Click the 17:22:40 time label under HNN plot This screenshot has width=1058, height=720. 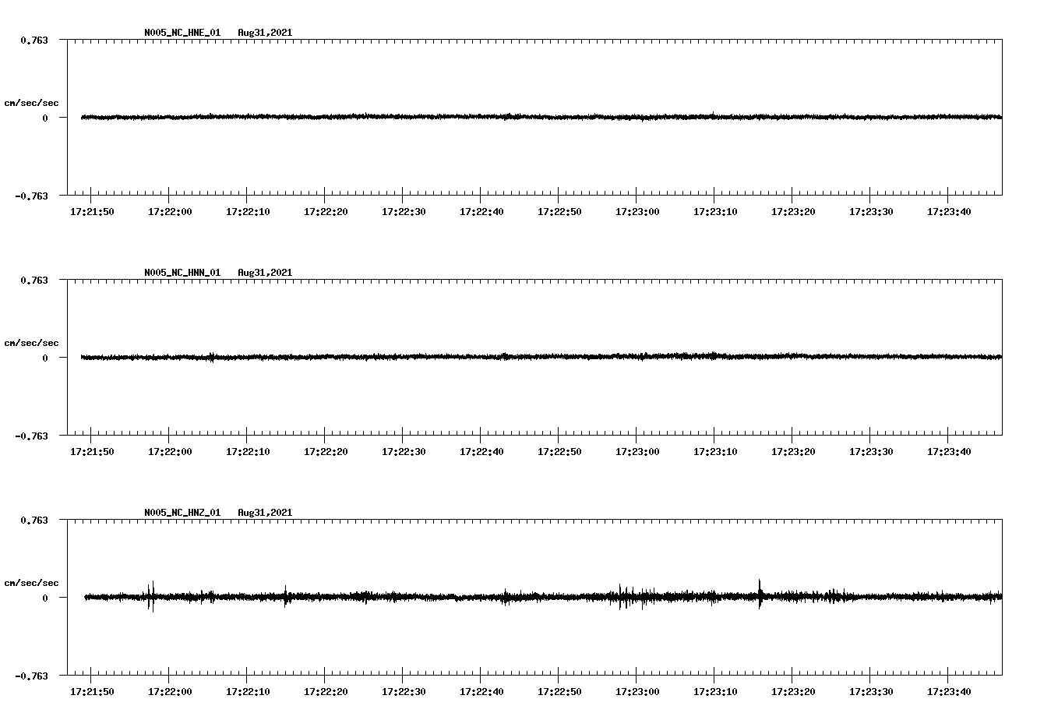(x=481, y=452)
